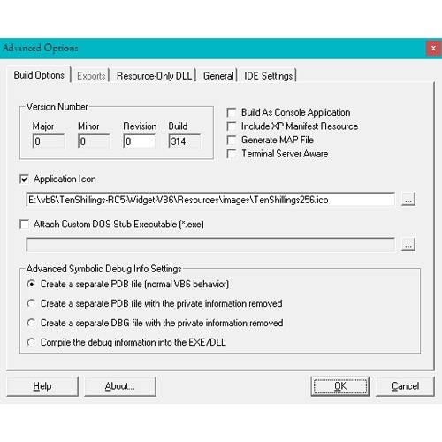Click the Major version number field
The image size is (442, 442).
(x=49, y=141)
